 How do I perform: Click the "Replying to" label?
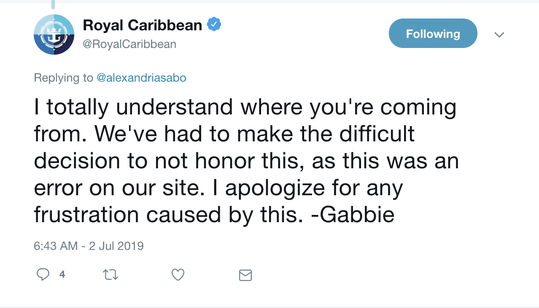click(x=63, y=78)
